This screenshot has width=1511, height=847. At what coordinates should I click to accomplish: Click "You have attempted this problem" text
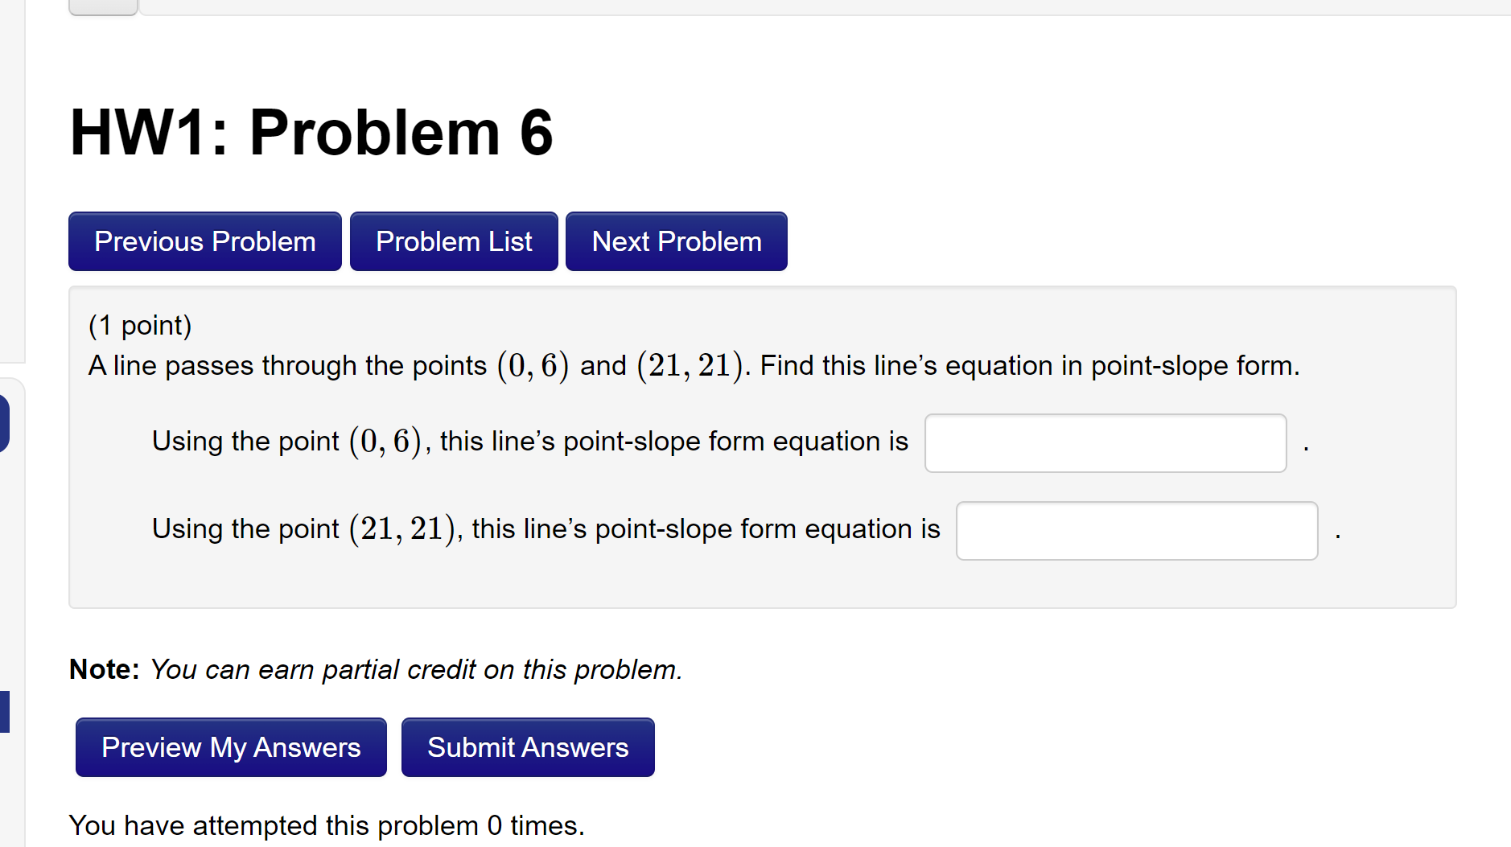coord(326,825)
